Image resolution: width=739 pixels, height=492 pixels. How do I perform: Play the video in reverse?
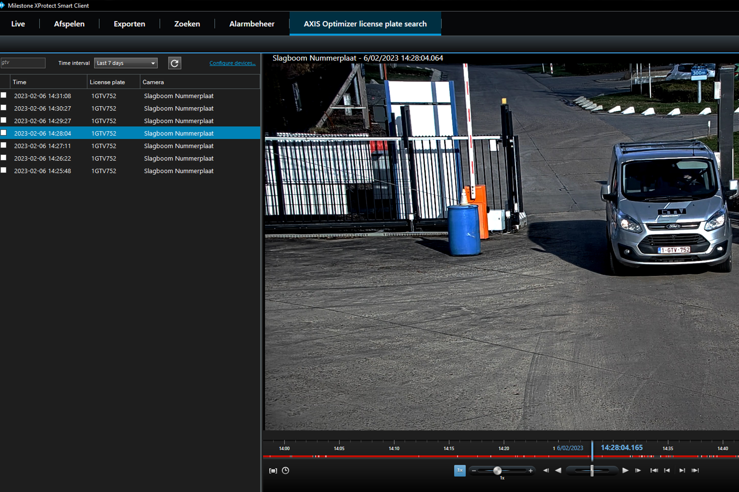click(558, 470)
